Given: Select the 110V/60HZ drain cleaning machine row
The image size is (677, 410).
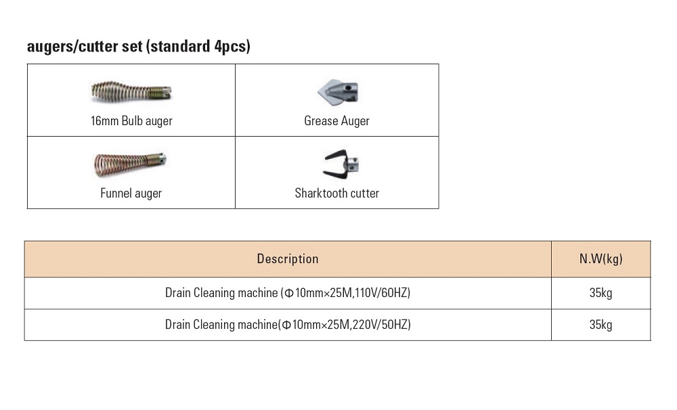Looking at the screenshot, I should [338, 293].
